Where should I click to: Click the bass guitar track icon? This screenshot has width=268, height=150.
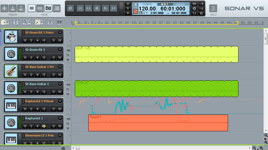(11, 71)
